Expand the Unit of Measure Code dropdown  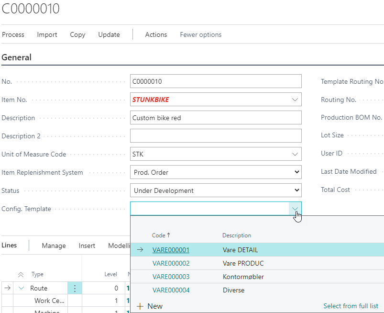pos(295,154)
